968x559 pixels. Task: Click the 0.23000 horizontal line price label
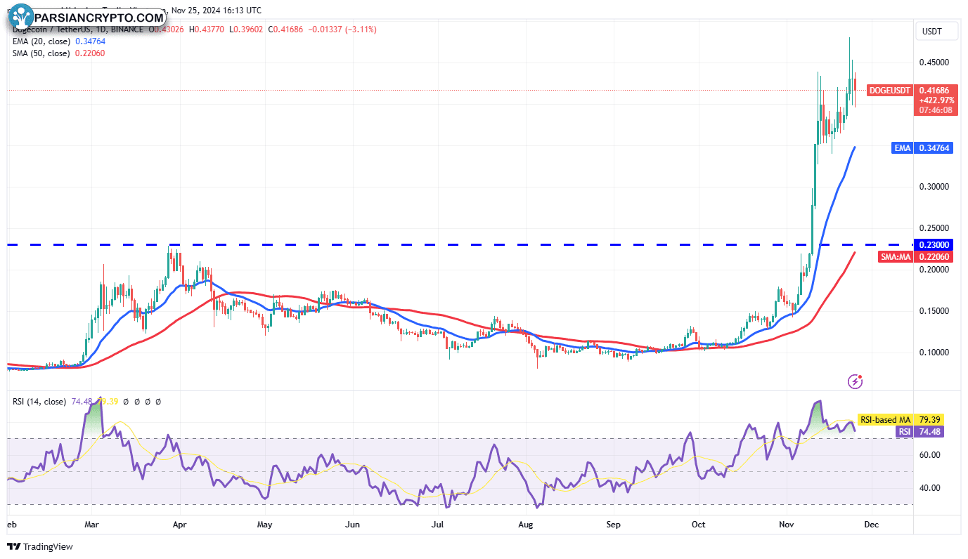coord(935,244)
